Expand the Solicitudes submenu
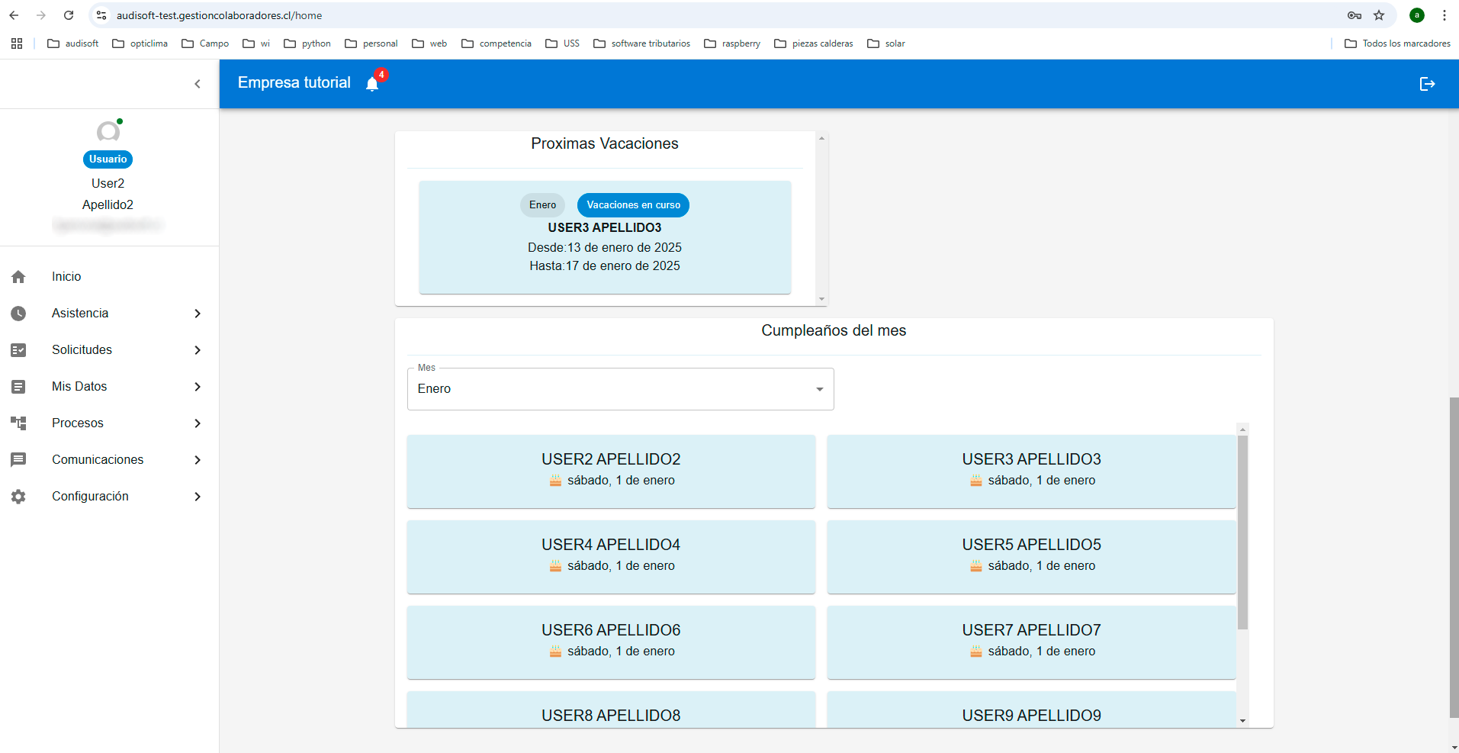Image resolution: width=1459 pixels, height=753 pixels. tap(198, 350)
